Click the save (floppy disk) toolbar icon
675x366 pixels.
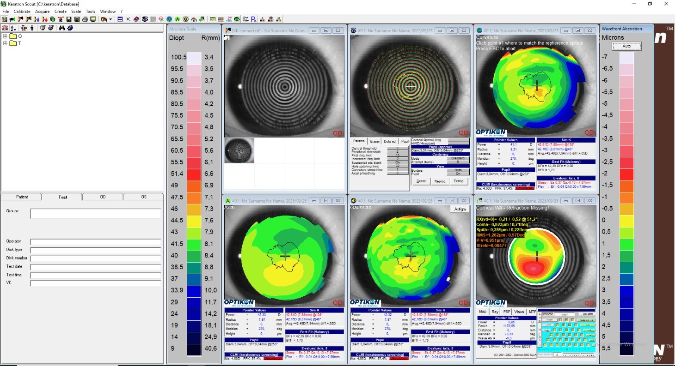[x=68, y=19]
